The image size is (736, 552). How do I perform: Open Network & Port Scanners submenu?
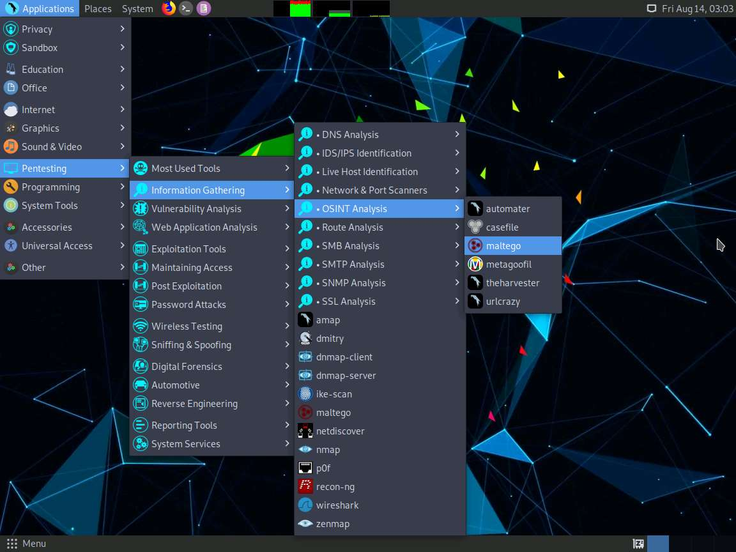pyautogui.click(x=379, y=190)
